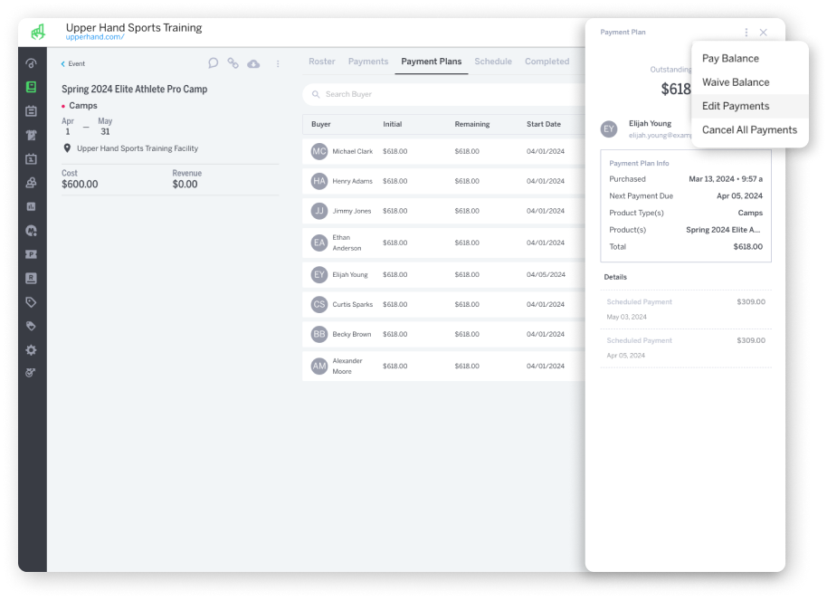
Task: Click the ticket pass icon in sidebar
Action: point(32,254)
